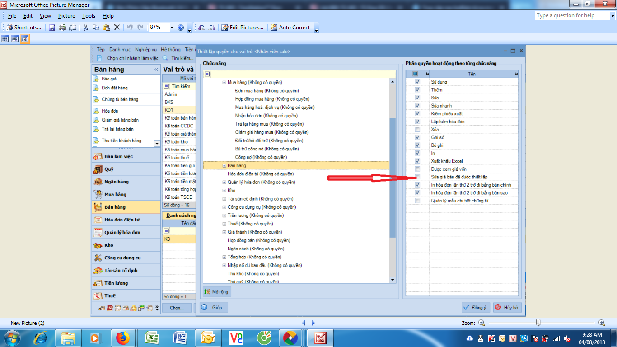Click the Print icon in the toolbar

[x=62, y=28]
